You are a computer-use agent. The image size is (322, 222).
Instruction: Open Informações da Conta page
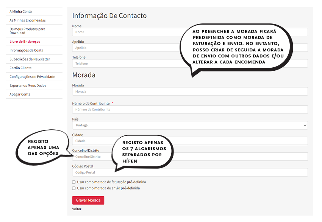[26, 50]
